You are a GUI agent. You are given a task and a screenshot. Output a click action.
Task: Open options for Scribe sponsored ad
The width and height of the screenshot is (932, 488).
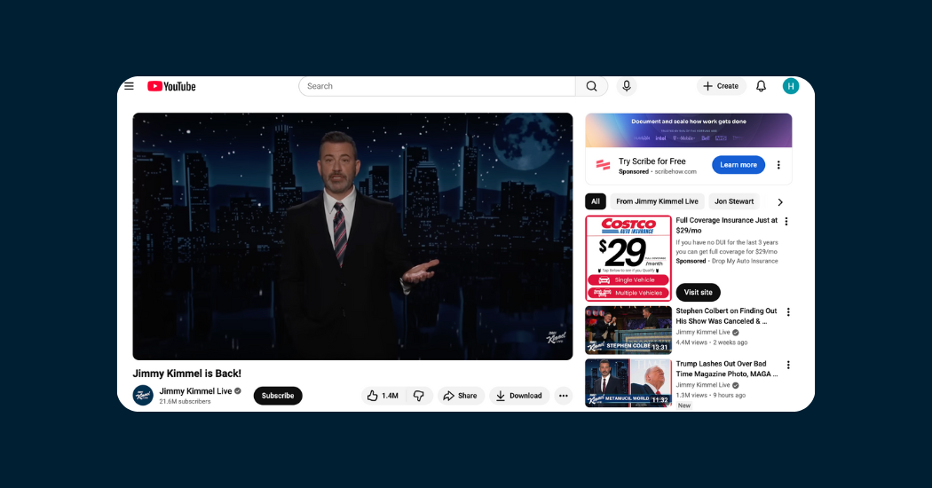tap(778, 165)
